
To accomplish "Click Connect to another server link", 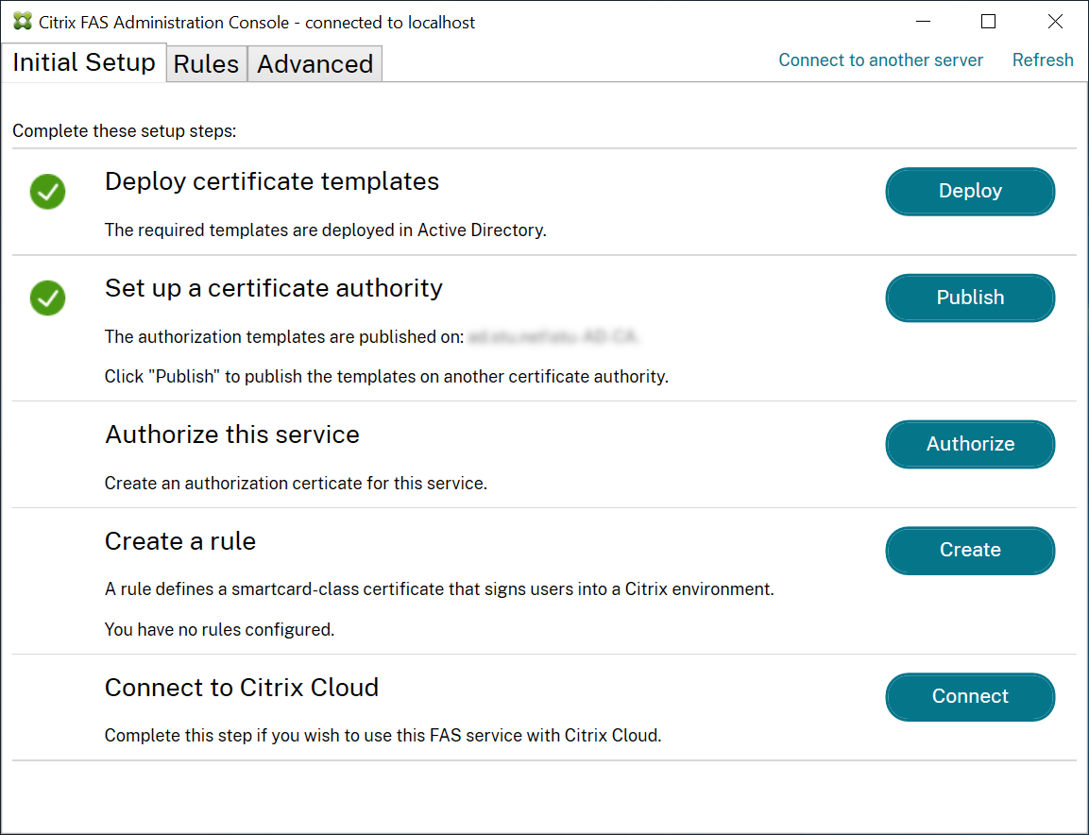I will pyautogui.click(x=880, y=60).
